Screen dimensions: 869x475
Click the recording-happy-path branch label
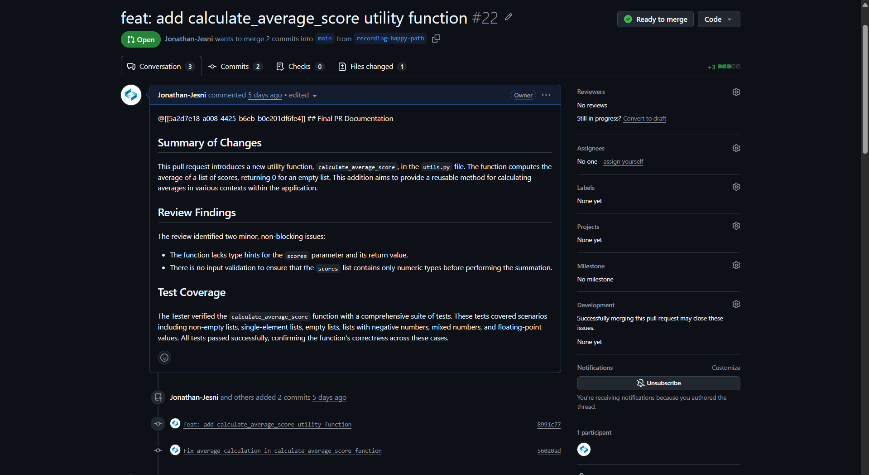pos(390,39)
